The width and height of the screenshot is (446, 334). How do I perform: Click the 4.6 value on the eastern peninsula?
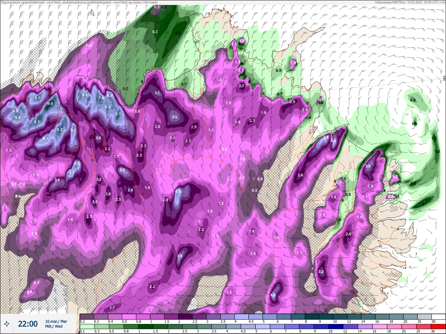pos(326,137)
